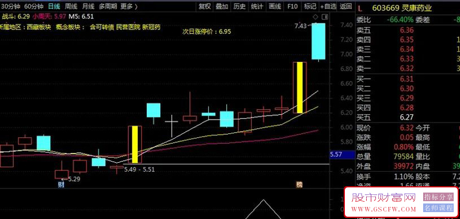Image resolution: width=460 pixels, height=219 pixels.
Task: Open the 榜 marker under the yellow candle
Action: [x=299, y=185]
